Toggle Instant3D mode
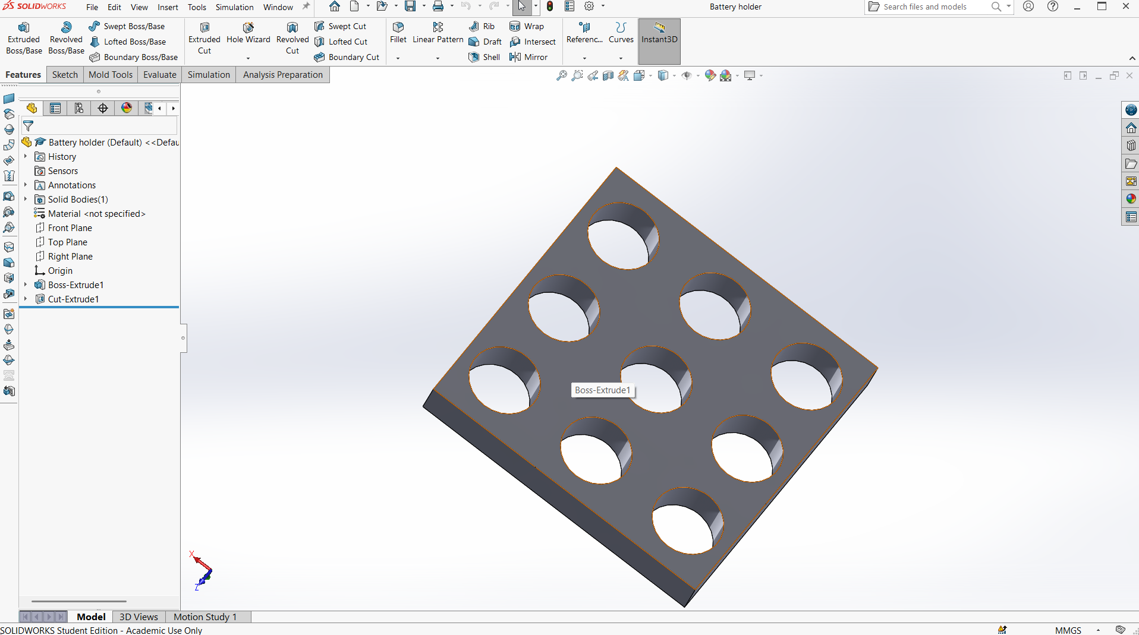This screenshot has height=635, width=1139. (x=659, y=41)
